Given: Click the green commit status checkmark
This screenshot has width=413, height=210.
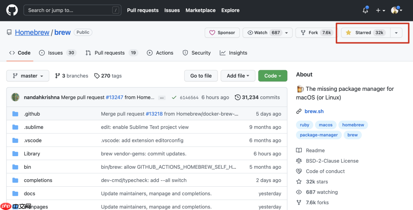Looking at the screenshot, I should coord(174,97).
